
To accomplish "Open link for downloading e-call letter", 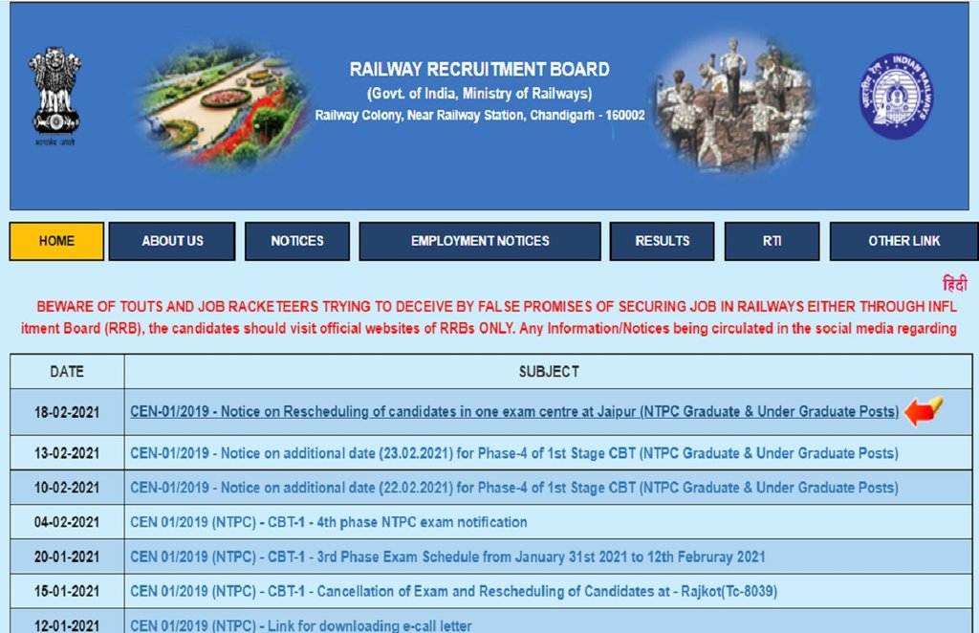I will pyautogui.click(x=301, y=625).
